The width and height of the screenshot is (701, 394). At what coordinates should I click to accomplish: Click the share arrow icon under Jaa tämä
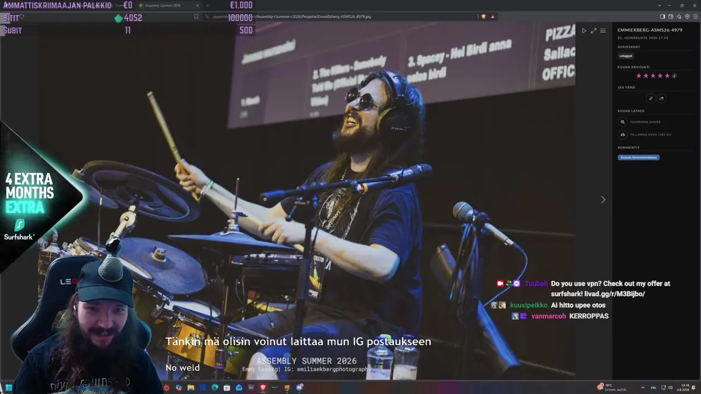(661, 99)
